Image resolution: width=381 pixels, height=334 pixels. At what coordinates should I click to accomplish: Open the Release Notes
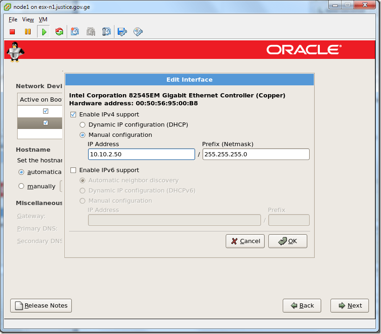point(41,305)
